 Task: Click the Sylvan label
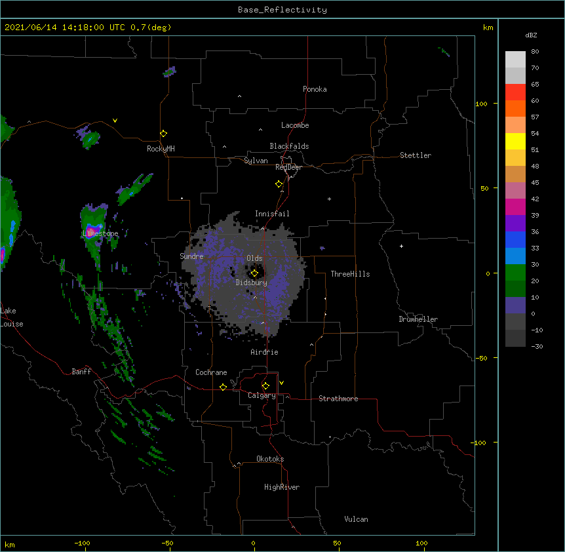(x=256, y=161)
